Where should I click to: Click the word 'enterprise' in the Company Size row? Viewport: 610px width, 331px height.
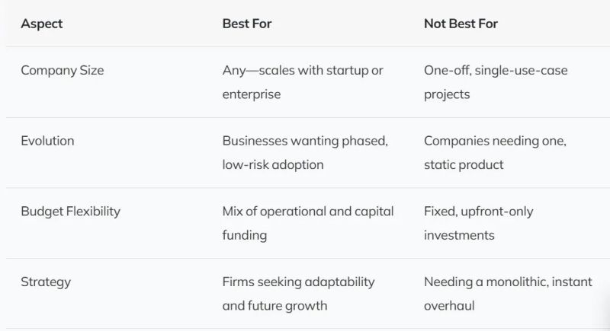pyautogui.click(x=252, y=94)
